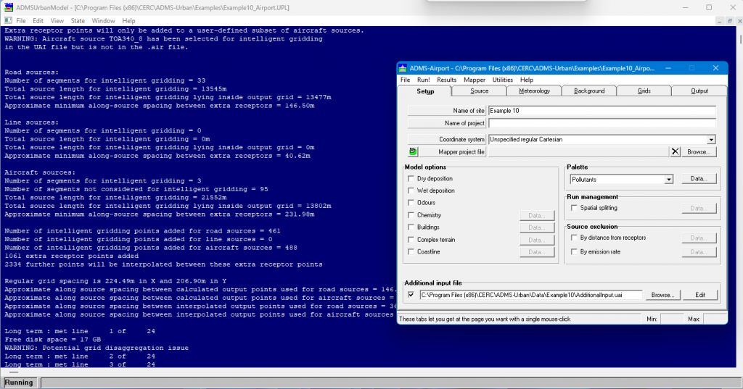Open File menu in ADMSUrbanModel window
The width and height of the screenshot is (743, 389).
[21, 21]
